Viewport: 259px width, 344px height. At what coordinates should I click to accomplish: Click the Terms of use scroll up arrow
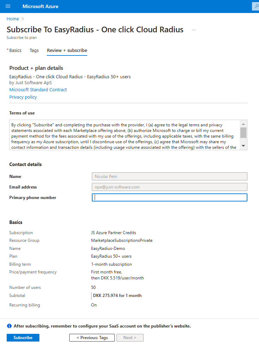(x=243, y=124)
